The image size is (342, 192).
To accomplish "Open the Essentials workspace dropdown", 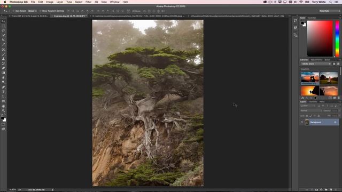I will 329,11.
